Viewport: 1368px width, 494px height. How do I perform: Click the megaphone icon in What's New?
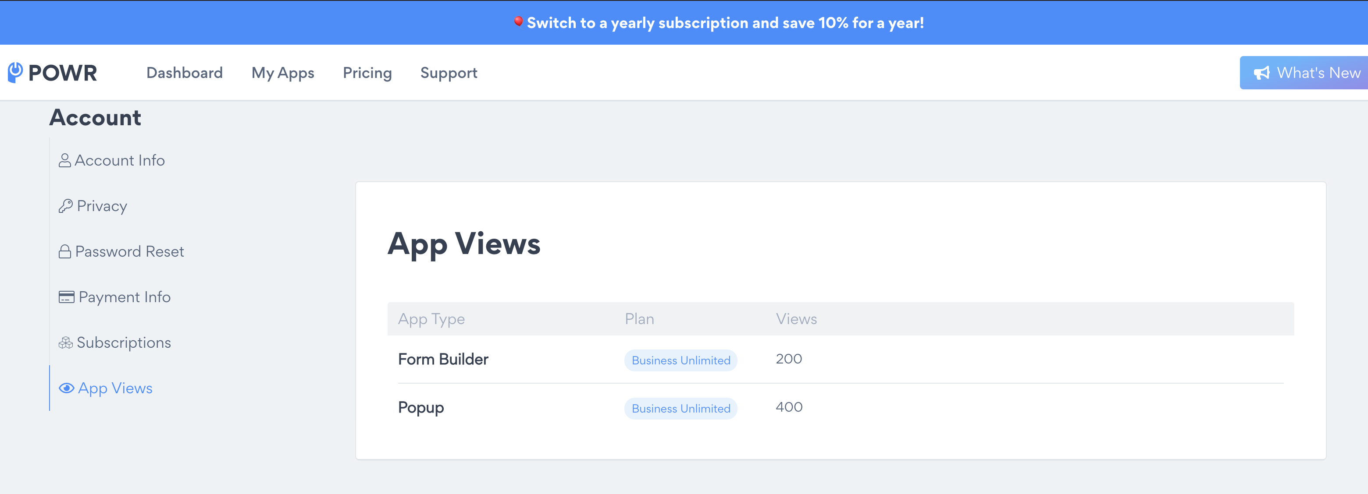[x=1261, y=73]
